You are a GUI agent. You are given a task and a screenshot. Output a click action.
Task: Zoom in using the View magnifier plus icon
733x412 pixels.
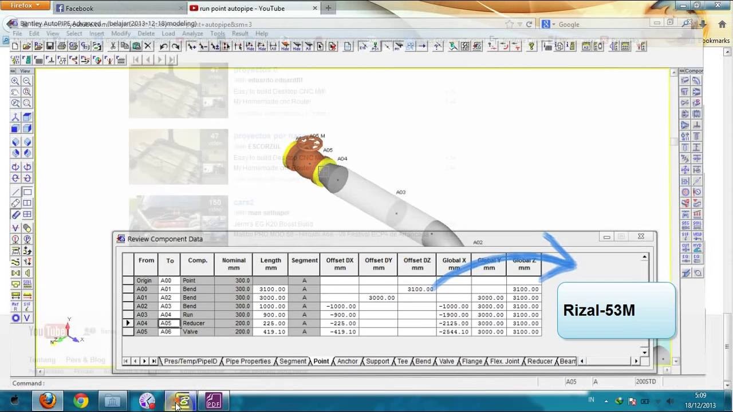(x=15, y=81)
